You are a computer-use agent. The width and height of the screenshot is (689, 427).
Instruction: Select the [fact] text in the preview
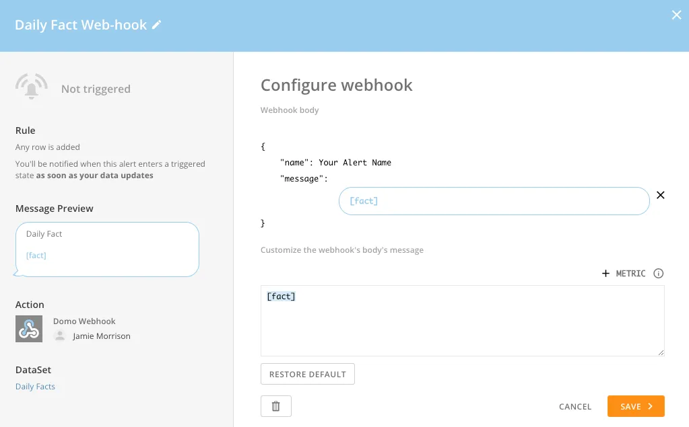tap(36, 255)
